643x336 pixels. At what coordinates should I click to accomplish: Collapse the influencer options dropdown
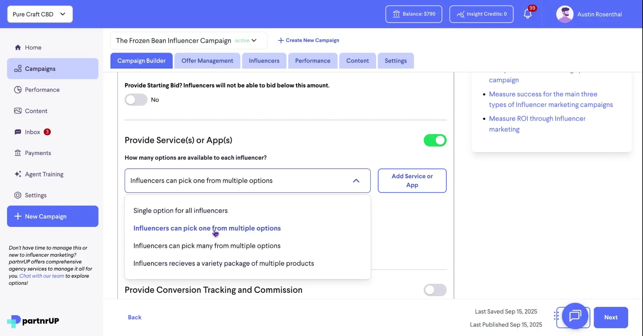coord(356,181)
